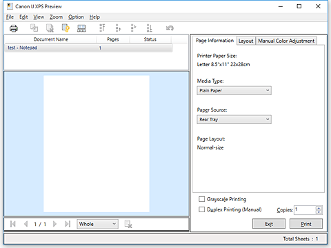Go to the last page button
This screenshot has width=331, height=248.
[x=68, y=224]
